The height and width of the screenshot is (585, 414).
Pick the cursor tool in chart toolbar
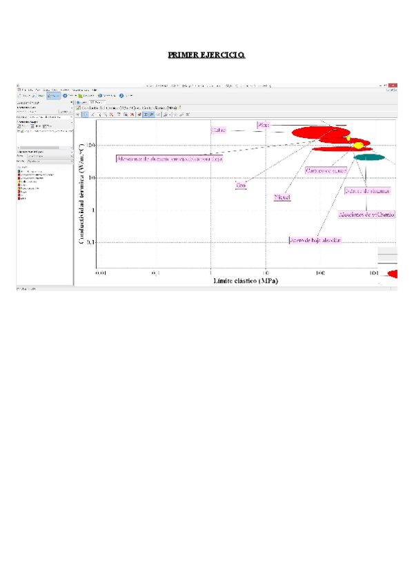pos(86,115)
